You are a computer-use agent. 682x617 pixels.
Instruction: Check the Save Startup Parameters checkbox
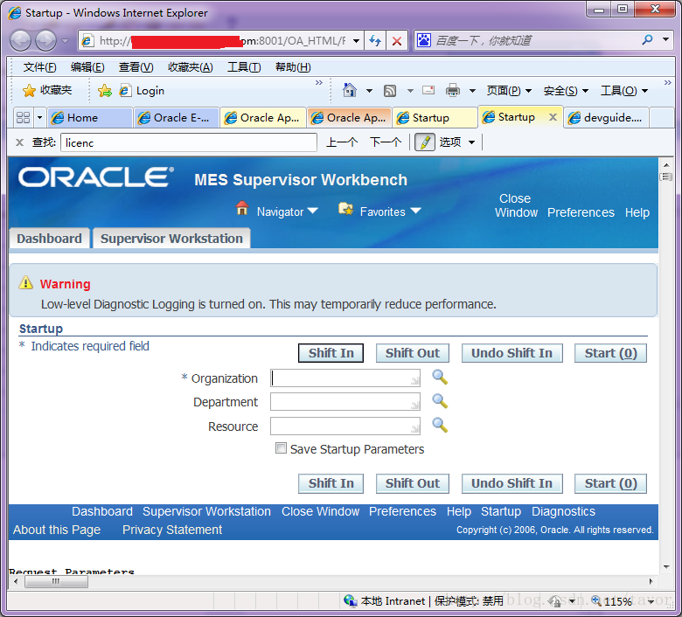click(281, 447)
